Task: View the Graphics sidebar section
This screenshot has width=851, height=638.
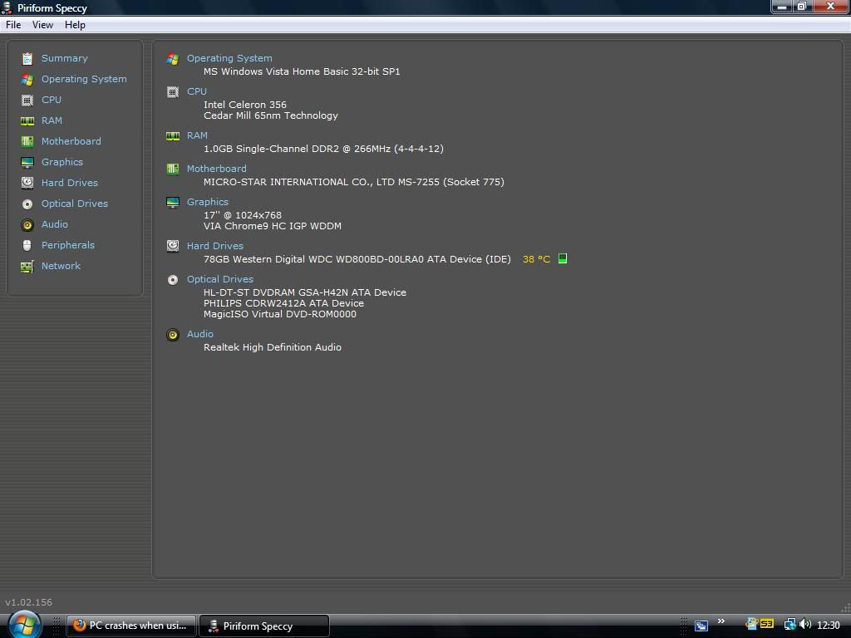Action: click(62, 162)
